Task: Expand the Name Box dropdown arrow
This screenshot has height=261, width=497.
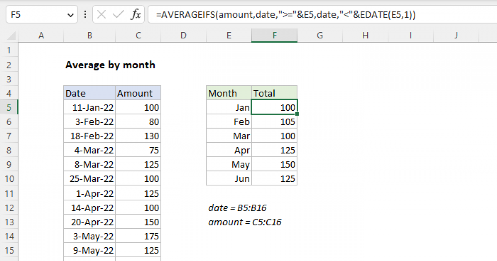Action: 70,15
